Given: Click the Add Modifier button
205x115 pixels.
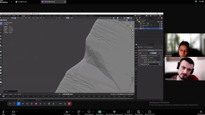Looking at the screenshot, I should pos(151,50).
